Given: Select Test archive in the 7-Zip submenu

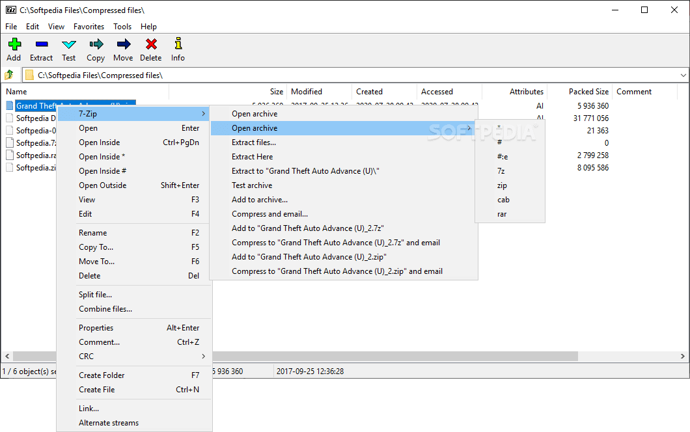Looking at the screenshot, I should [343, 185].
